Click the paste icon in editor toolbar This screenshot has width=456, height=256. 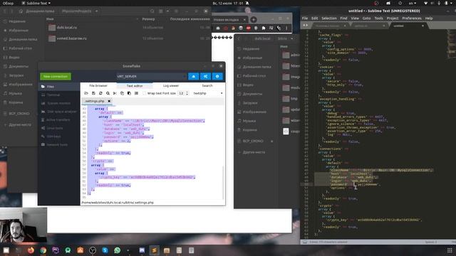[129, 93]
